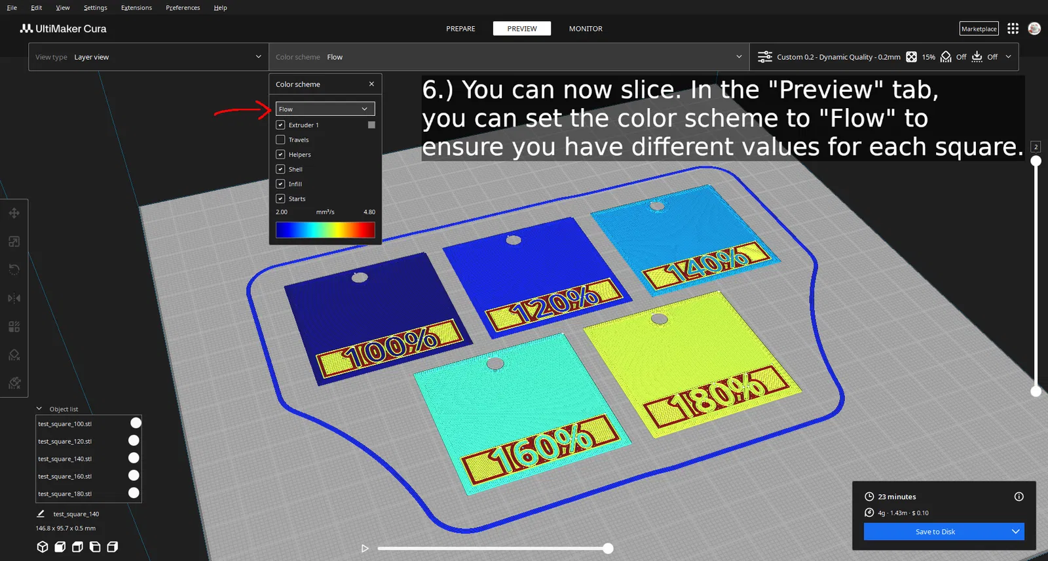Open the Settings menu
The image size is (1048, 561).
[96, 8]
